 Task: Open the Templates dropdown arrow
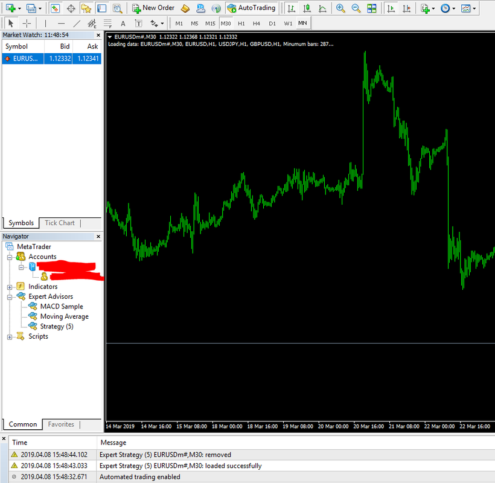coord(474,8)
